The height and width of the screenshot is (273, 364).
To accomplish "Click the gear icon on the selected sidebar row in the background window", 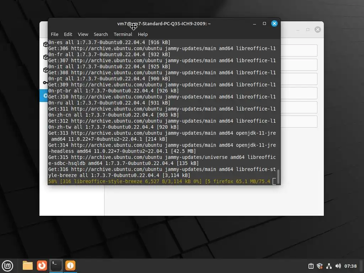I will pos(45,96).
